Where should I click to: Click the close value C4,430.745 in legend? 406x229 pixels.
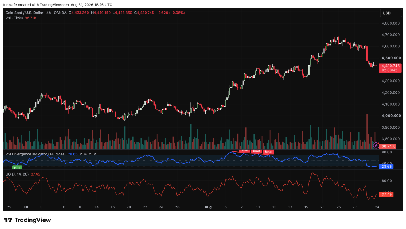pyautogui.click(x=144, y=13)
